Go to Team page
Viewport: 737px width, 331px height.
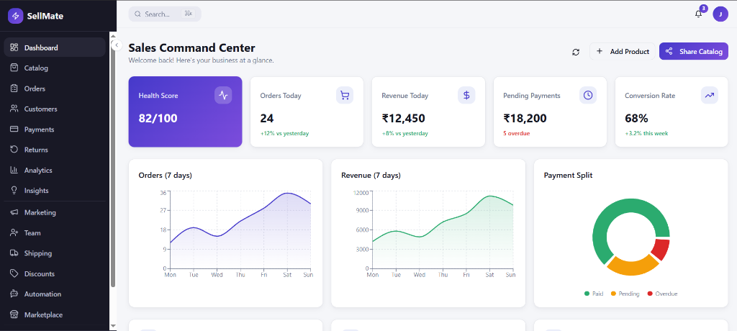(55, 232)
